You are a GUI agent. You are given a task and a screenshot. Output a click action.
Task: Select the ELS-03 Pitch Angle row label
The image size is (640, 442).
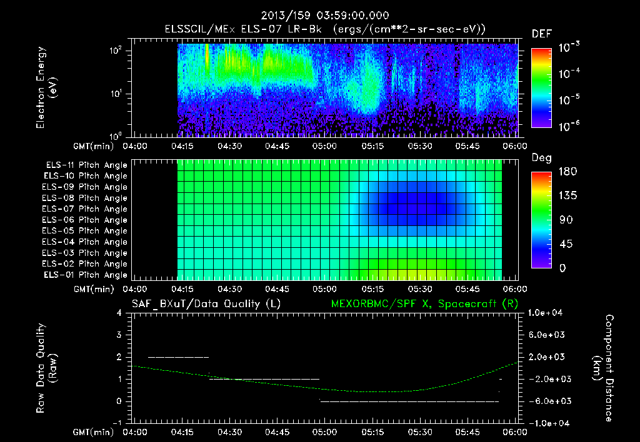84,253
